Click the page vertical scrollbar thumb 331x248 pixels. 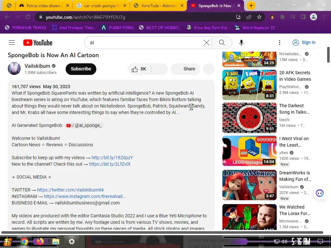[328, 55]
